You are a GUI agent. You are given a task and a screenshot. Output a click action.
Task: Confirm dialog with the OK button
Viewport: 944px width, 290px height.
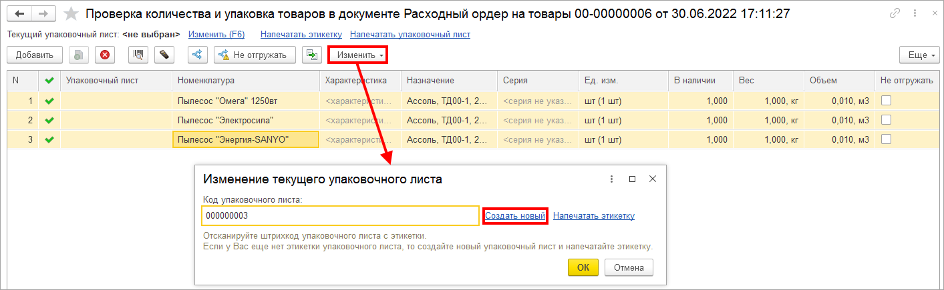pos(583,267)
